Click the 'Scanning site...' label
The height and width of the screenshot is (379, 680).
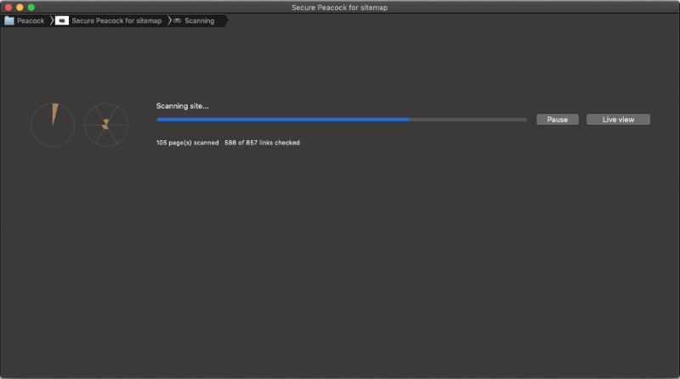[x=182, y=106]
